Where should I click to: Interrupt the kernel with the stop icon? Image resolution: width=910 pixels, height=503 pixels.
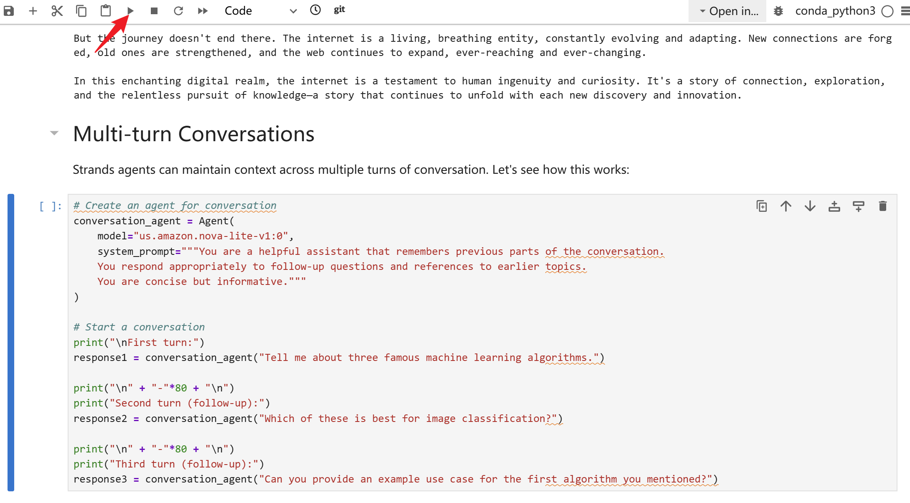click(154, 11)
